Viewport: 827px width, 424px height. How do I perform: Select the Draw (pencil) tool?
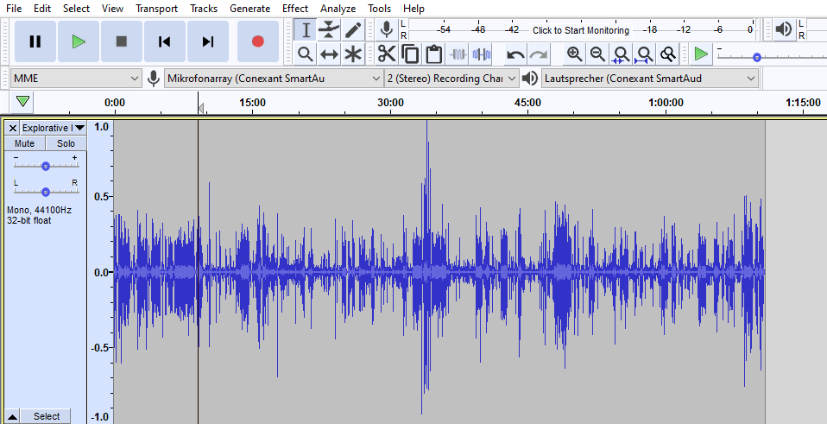pos(353,30)
